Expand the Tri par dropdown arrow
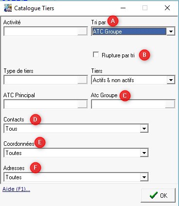 coord(171,31)
